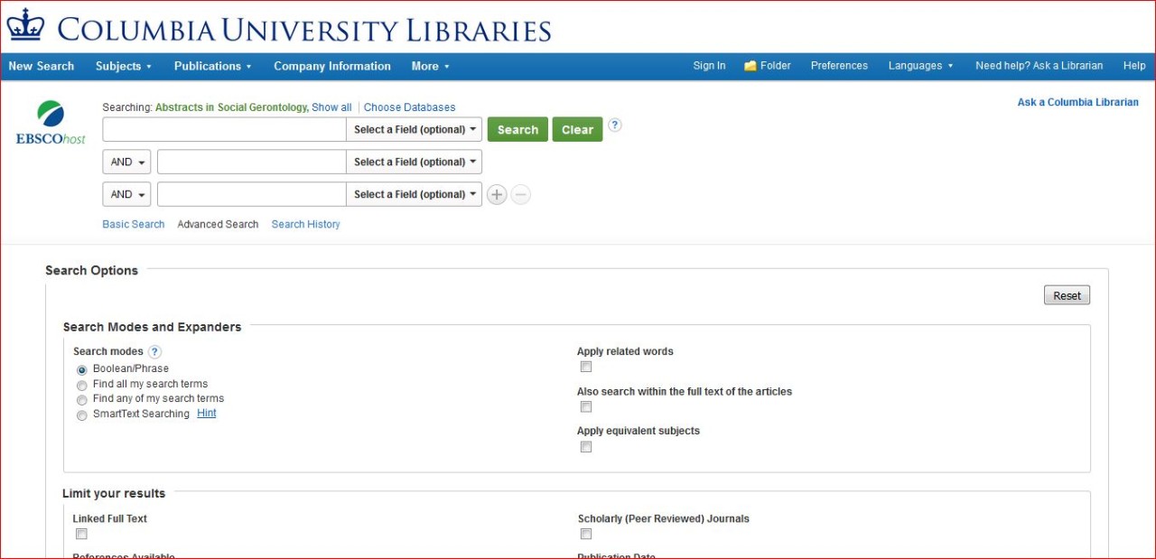The image size is (1156, 559).
Task: Open the Search History link
Action: click(x=306, y=224)
